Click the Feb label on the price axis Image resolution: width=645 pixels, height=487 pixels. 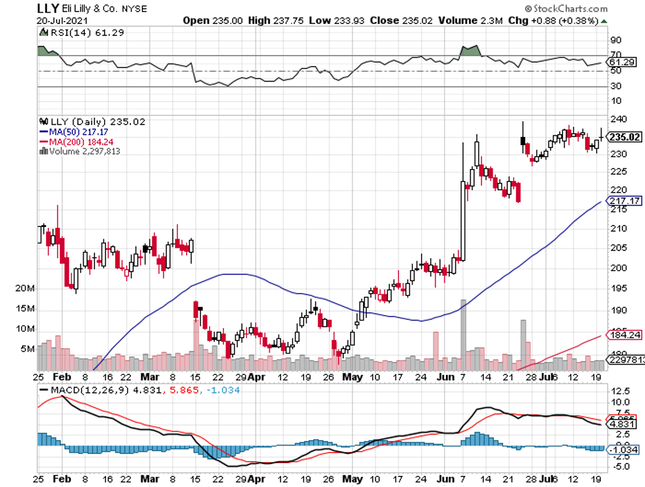pos(62,377)
